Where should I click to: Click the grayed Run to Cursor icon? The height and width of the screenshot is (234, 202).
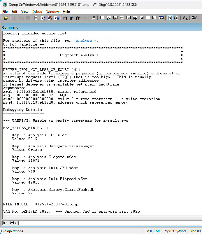point(85,18)
